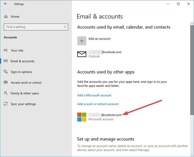Click the scrollbar up arrow
Screen dimensions: 194x157
click(x=192, y=23)
